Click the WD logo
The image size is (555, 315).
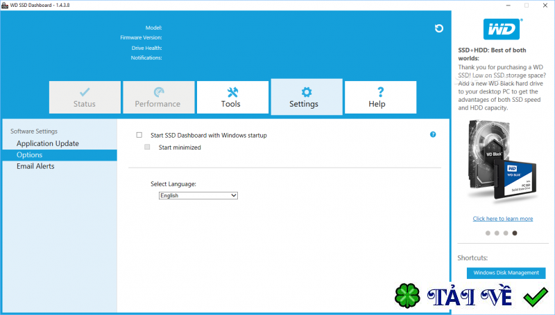tap(502, 29)
